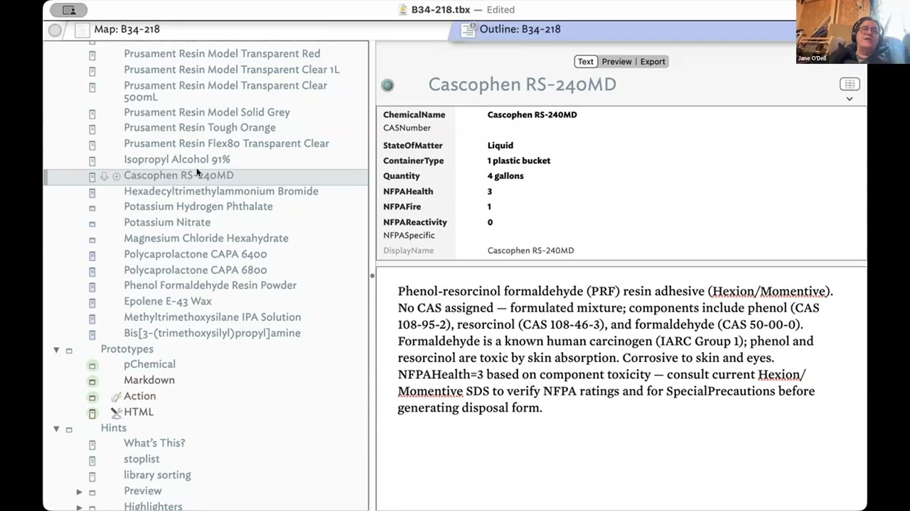This screenshot has width=910, height=511.
Task: Switch to the Map: B34-218 tab
Action: tap(127, 29)
